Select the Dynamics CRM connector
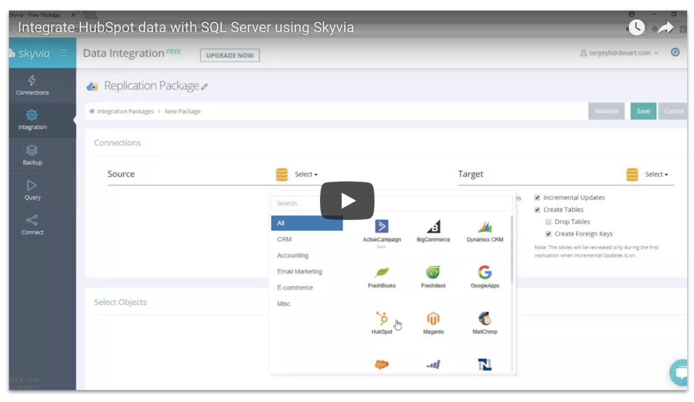The image size is (694, 402). pos(485,231)
